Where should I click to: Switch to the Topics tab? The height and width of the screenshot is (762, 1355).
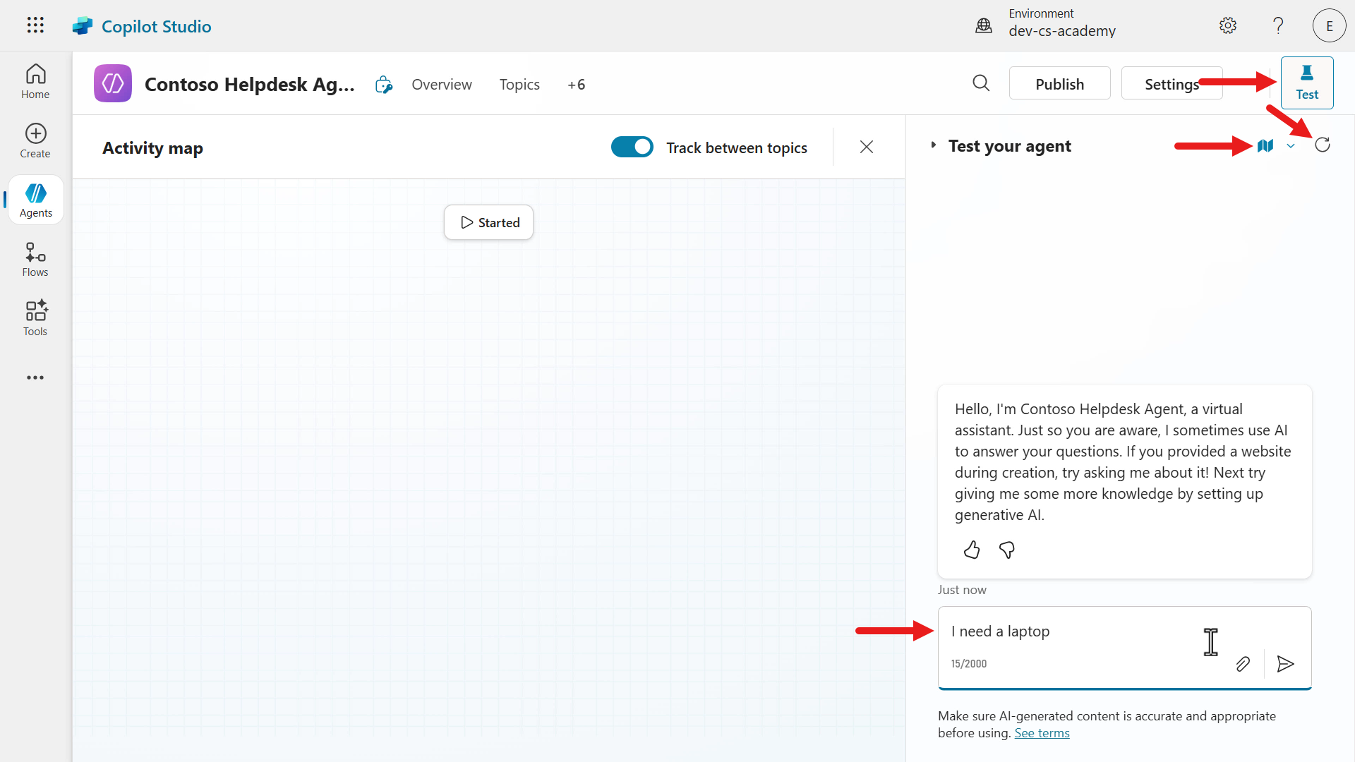[519, 85]
